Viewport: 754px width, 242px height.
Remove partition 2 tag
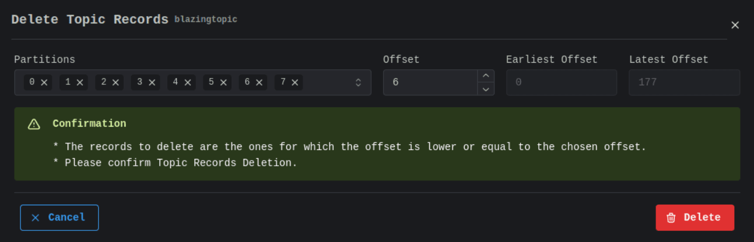tap(116, 83)
